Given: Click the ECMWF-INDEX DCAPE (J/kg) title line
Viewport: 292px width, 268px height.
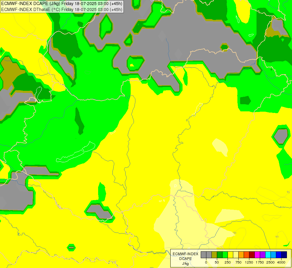Looking at the screenshot, I should point(62,3).
